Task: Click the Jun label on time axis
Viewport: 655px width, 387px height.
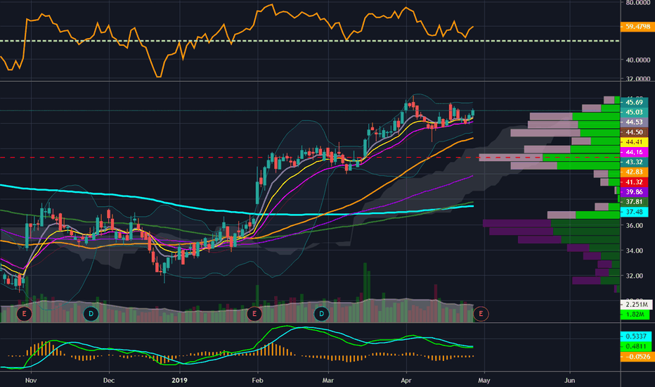Action: 570,380
